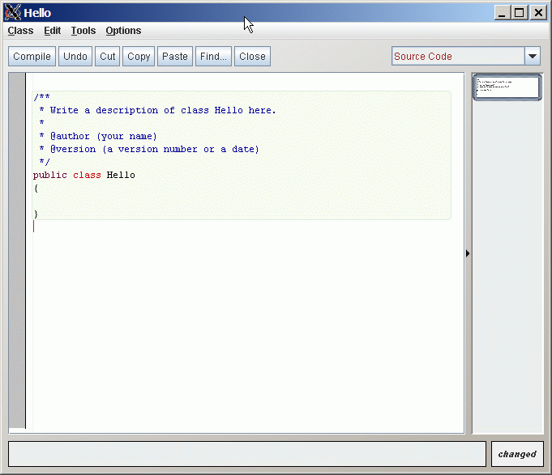This screenshot has height=475, width=552.
Task: Click the word 'public' in code
Action: click(50, 175)
